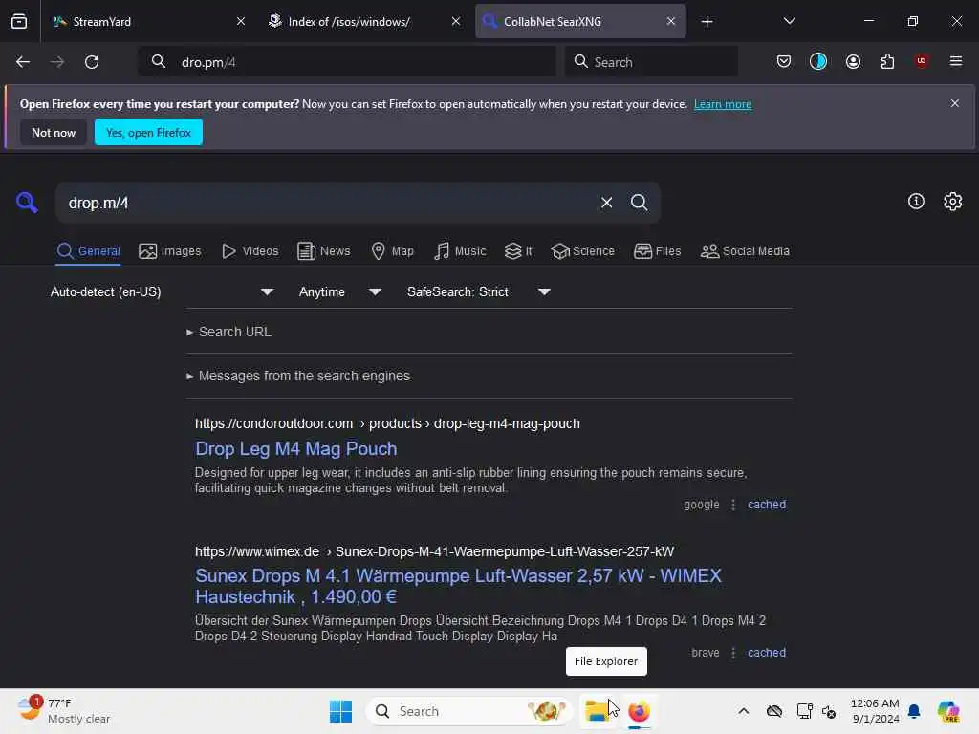This screenshot has height=734, width=979.
Task: Open the muted volume tray icon
Action: pyautogui.click(x=829, y=711)
